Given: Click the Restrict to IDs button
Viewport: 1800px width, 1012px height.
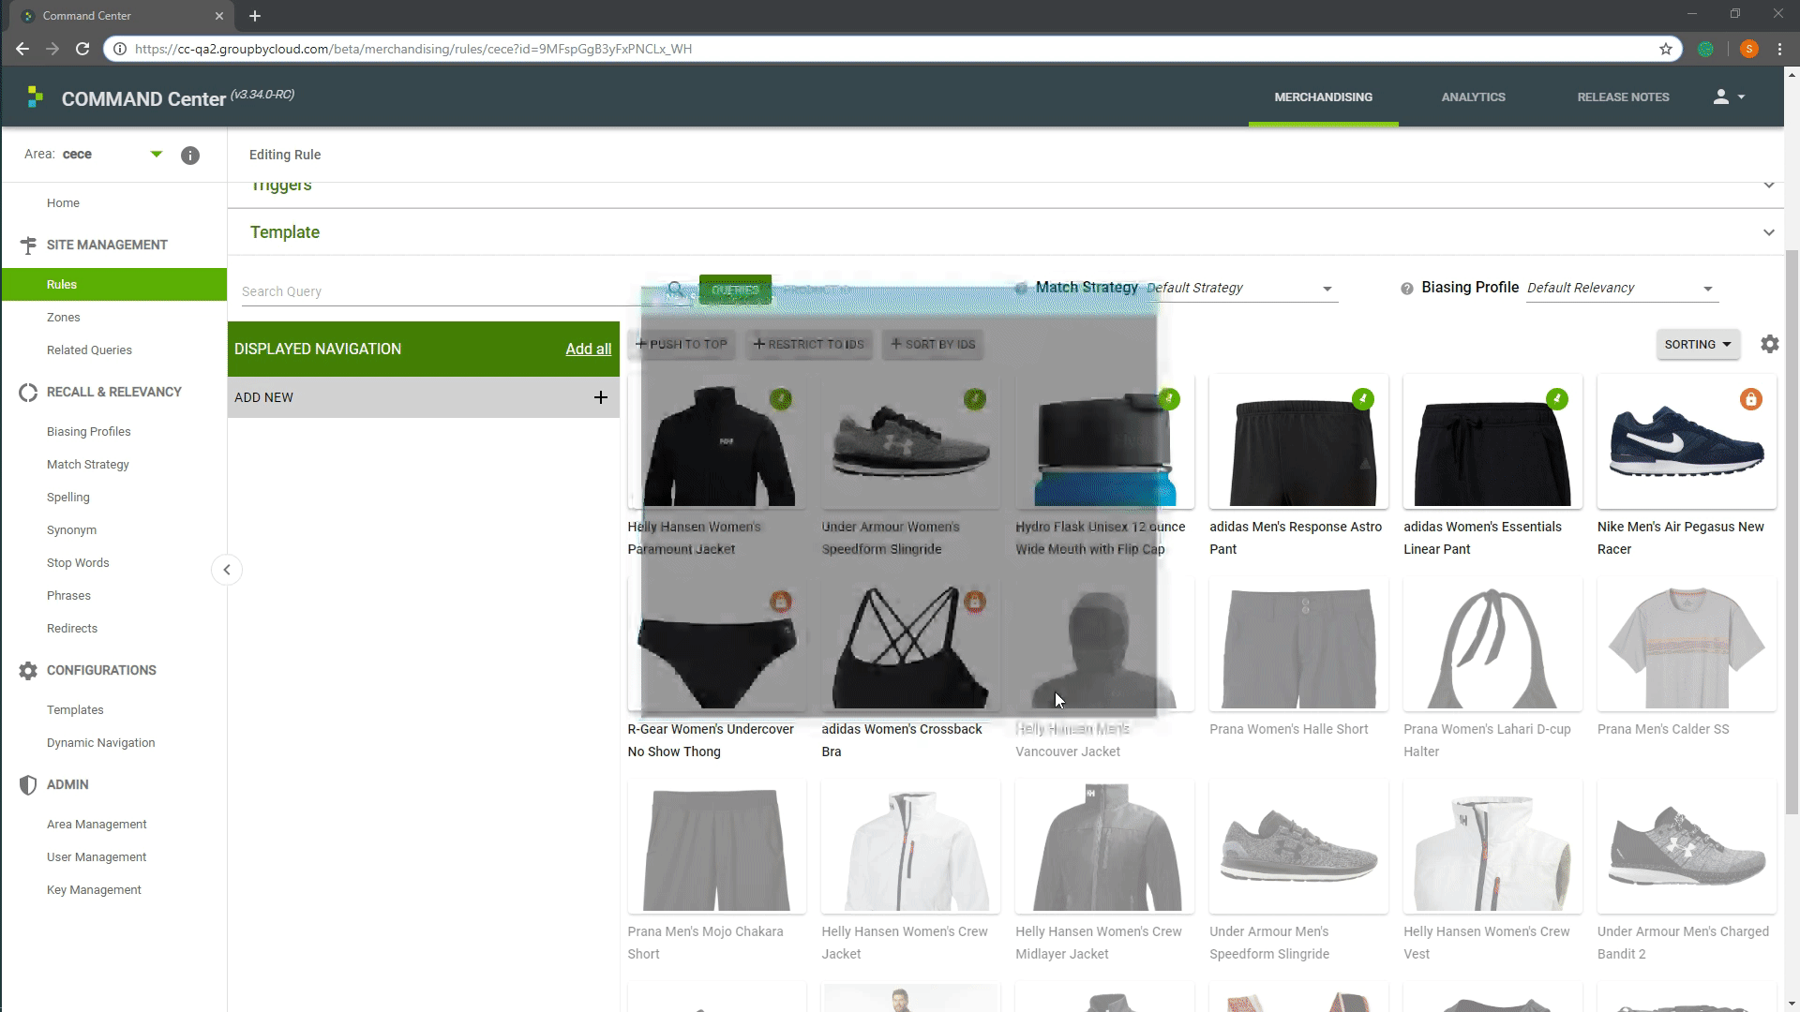Looking at the screenshot, I should tap(809, 344).
